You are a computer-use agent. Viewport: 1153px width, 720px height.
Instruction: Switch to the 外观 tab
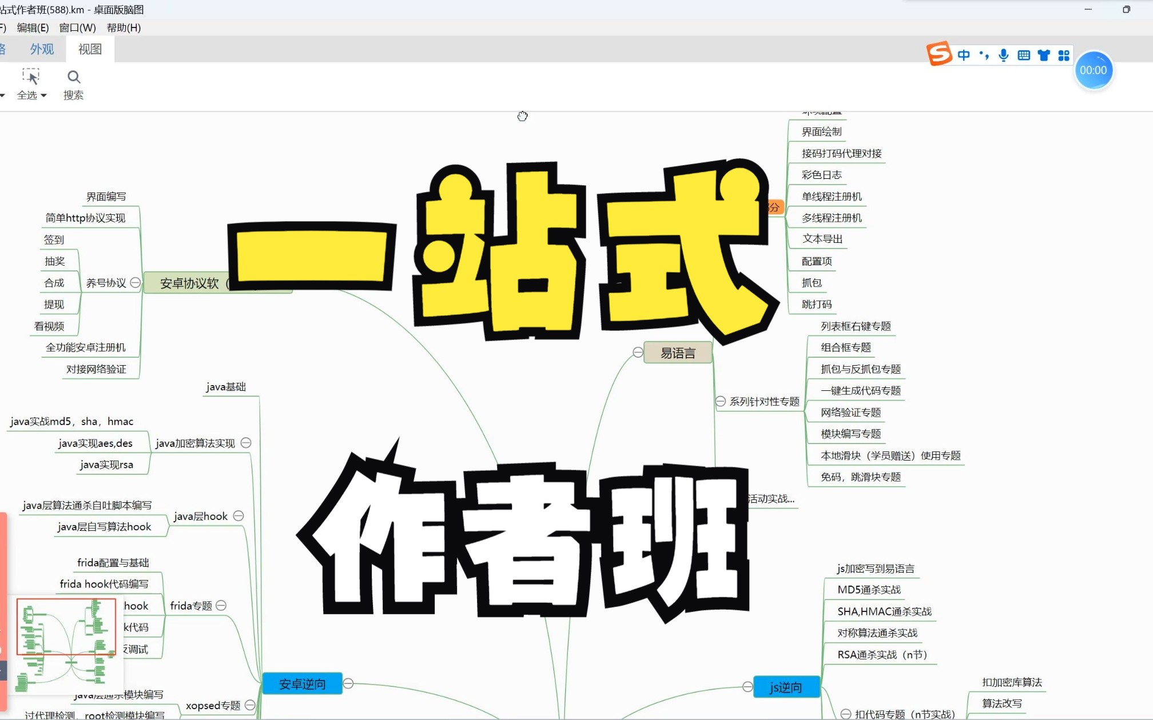[42, 49]
